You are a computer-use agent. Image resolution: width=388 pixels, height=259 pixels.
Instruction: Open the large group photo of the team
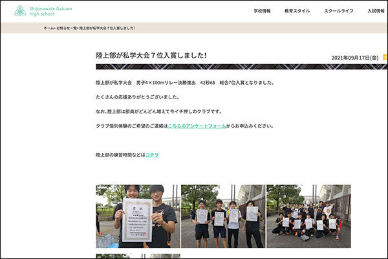coord(308,216)
